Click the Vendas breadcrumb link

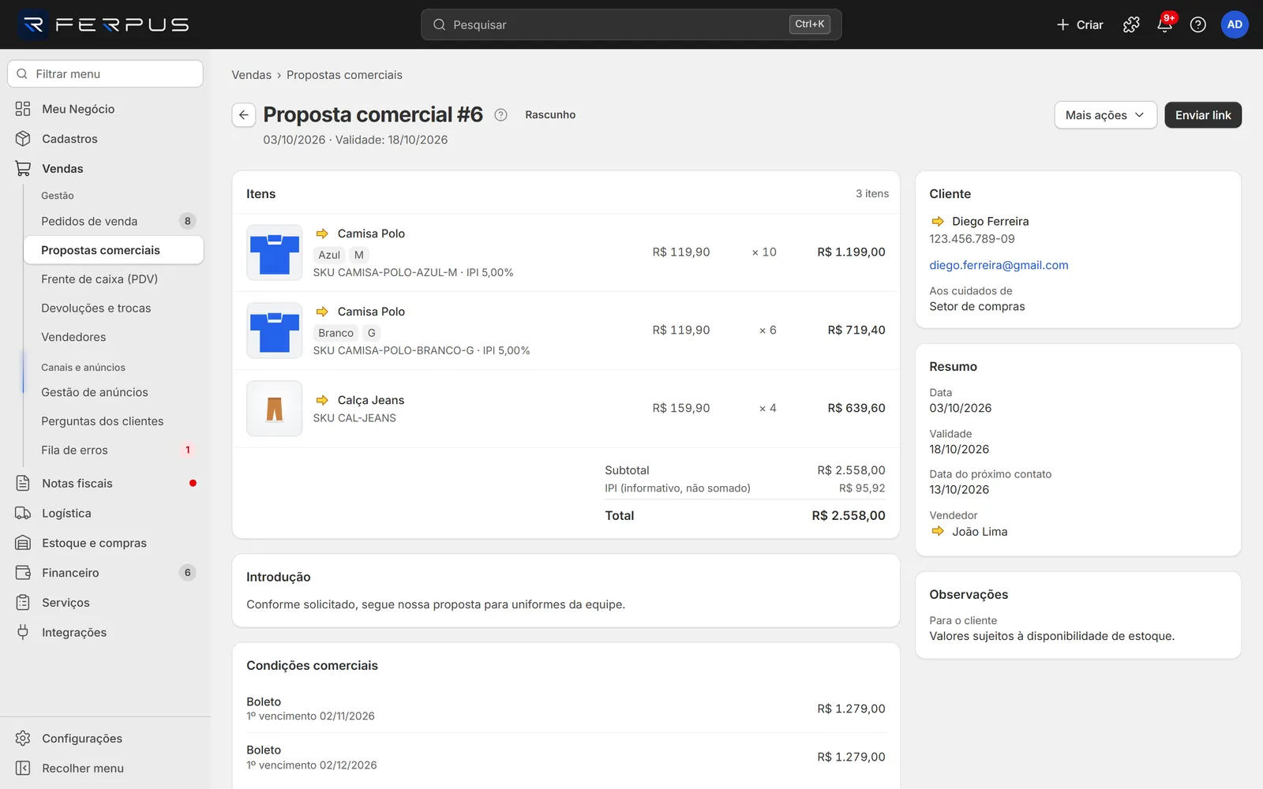coord(251,75)
